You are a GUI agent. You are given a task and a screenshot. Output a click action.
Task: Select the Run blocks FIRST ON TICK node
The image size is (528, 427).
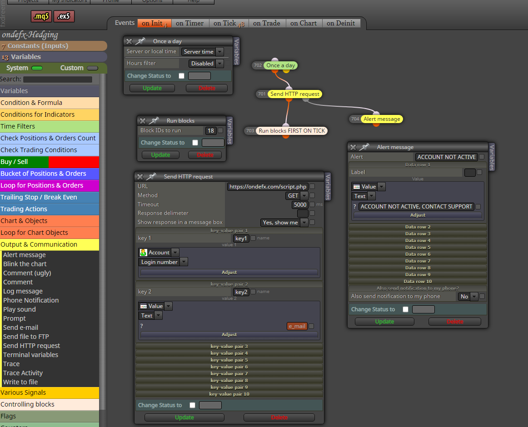tap(292, 131)
